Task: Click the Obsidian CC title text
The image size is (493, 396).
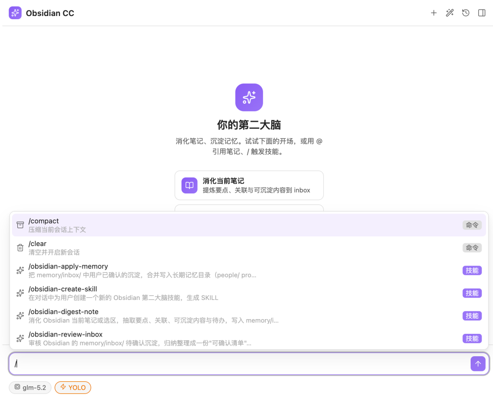Action: pyautogui.click(x=50, y=13)
